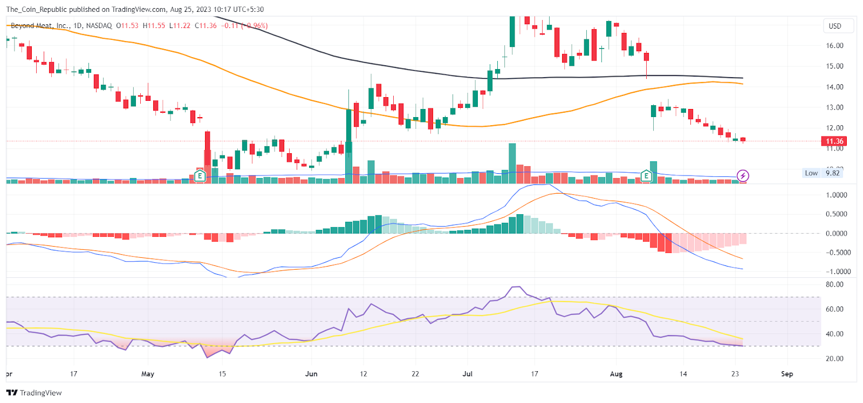
Task: Click the Sep date label on time axis
Action: click(787, 374)
